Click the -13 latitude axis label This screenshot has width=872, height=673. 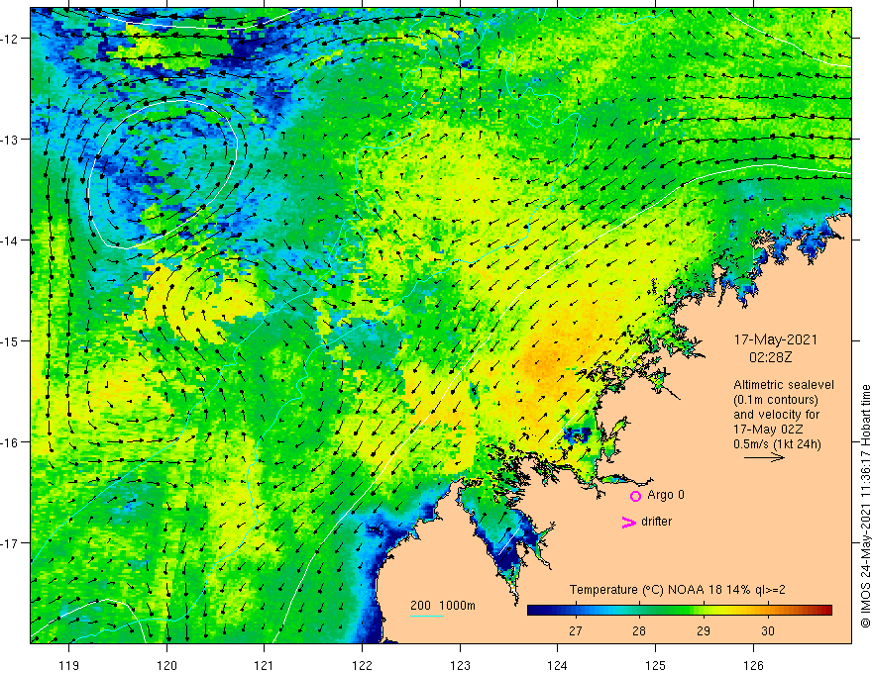tap(10, 140)
